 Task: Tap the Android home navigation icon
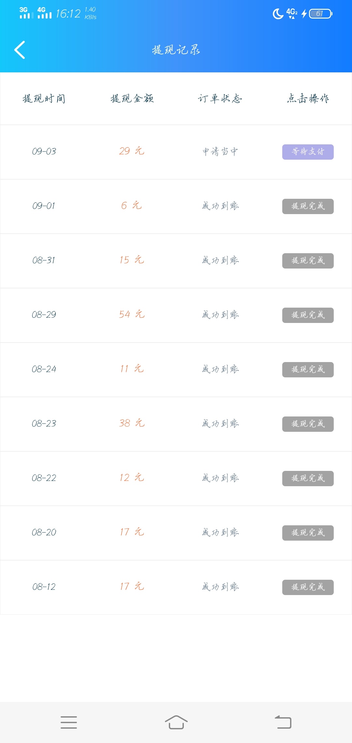point(176,722)
